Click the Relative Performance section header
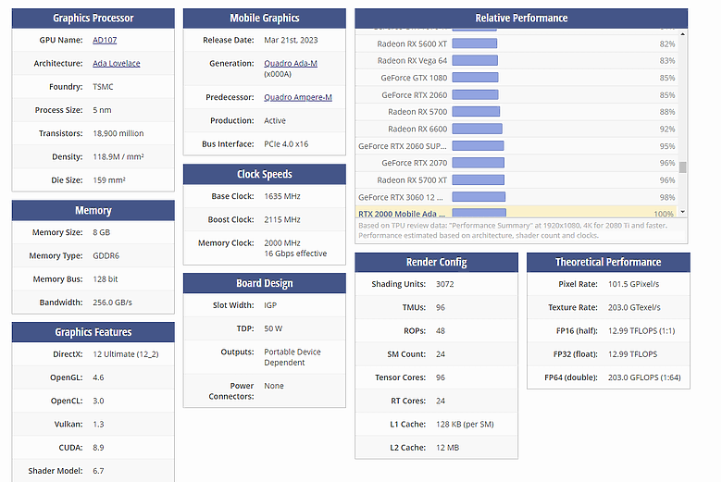Viewport: 722px width, 482px height. (521, 19)
